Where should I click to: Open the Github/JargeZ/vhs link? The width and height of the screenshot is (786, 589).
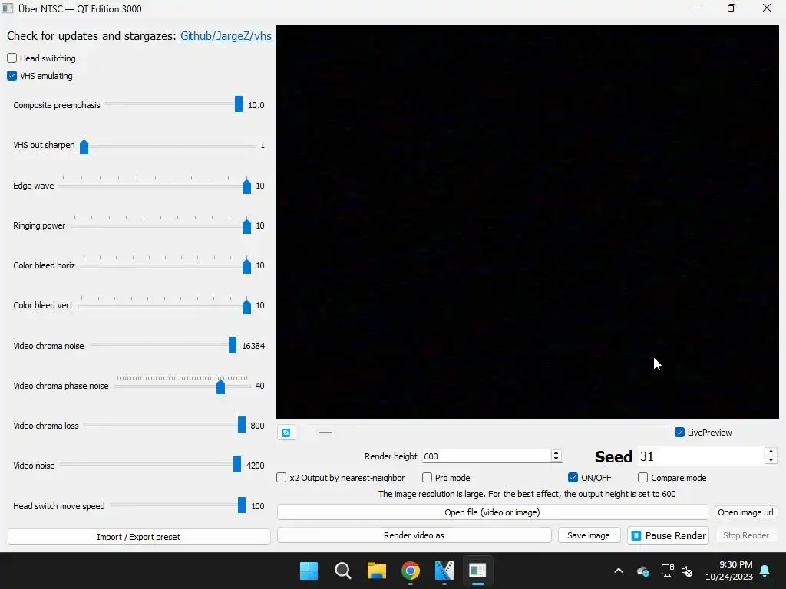pos(226,36)
